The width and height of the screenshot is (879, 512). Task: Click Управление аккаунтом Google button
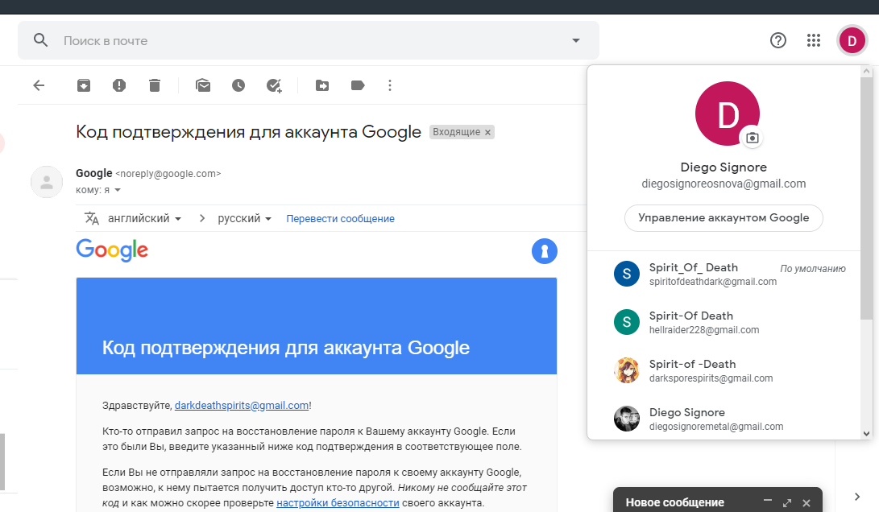tap(724, 218)
